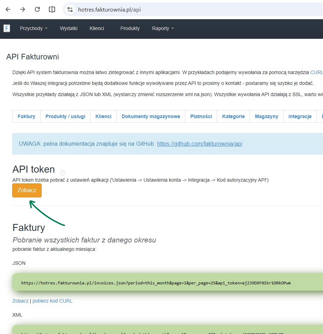
Task: Switch to the Faktury API tab
Action: point(27,116)
